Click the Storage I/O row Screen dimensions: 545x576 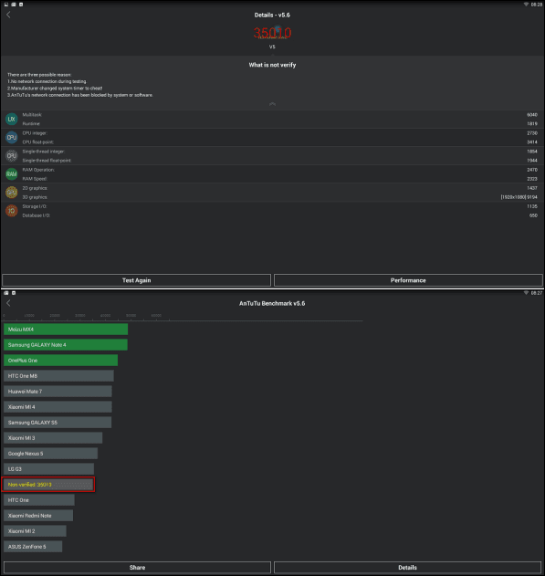point(272,206)
